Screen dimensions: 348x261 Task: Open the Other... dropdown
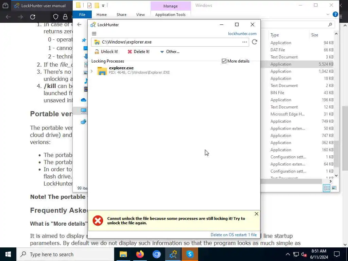coord(170,52)
